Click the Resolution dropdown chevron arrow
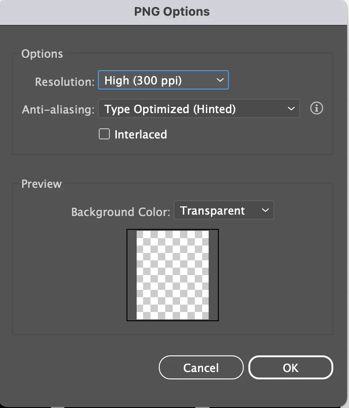Viewport: 349px width, 408px height. (219, 80)
